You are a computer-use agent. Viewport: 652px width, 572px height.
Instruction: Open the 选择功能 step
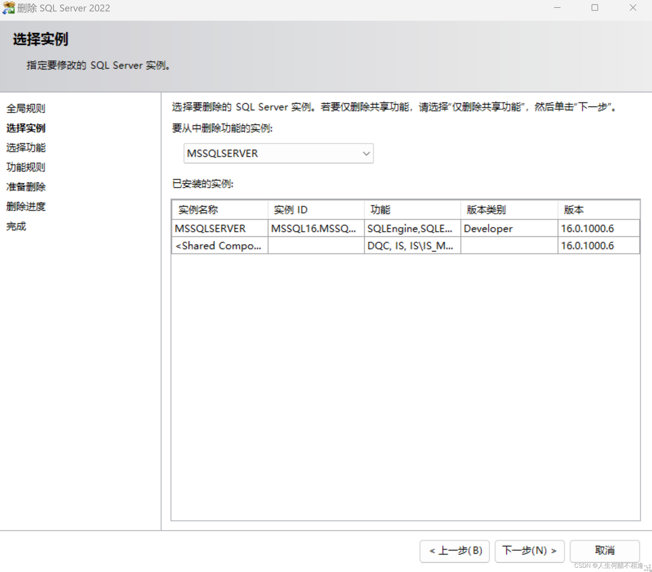tap(26, 148)
